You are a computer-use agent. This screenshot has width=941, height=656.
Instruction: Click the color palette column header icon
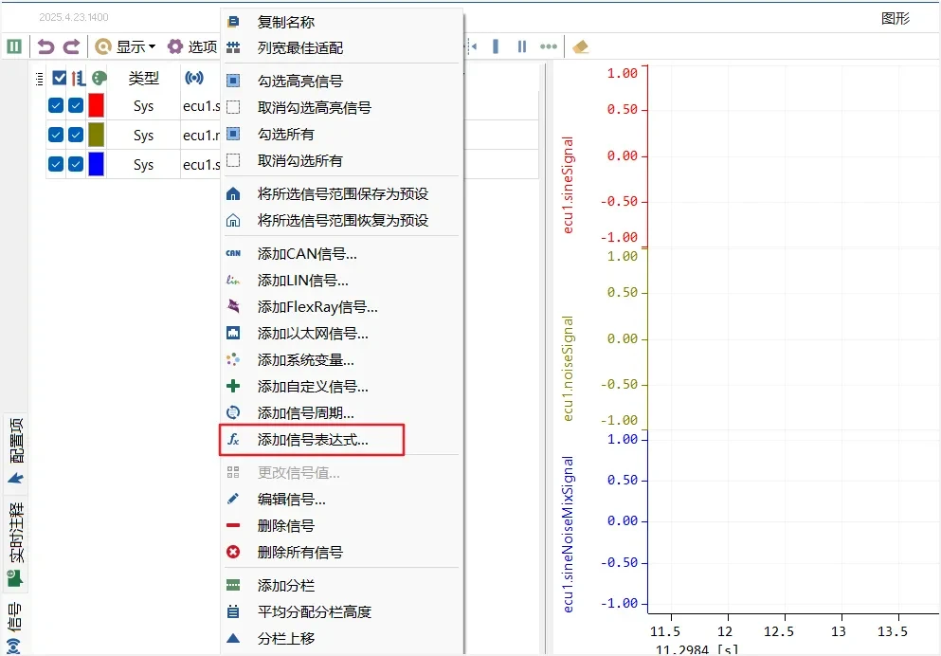point(99,79)
